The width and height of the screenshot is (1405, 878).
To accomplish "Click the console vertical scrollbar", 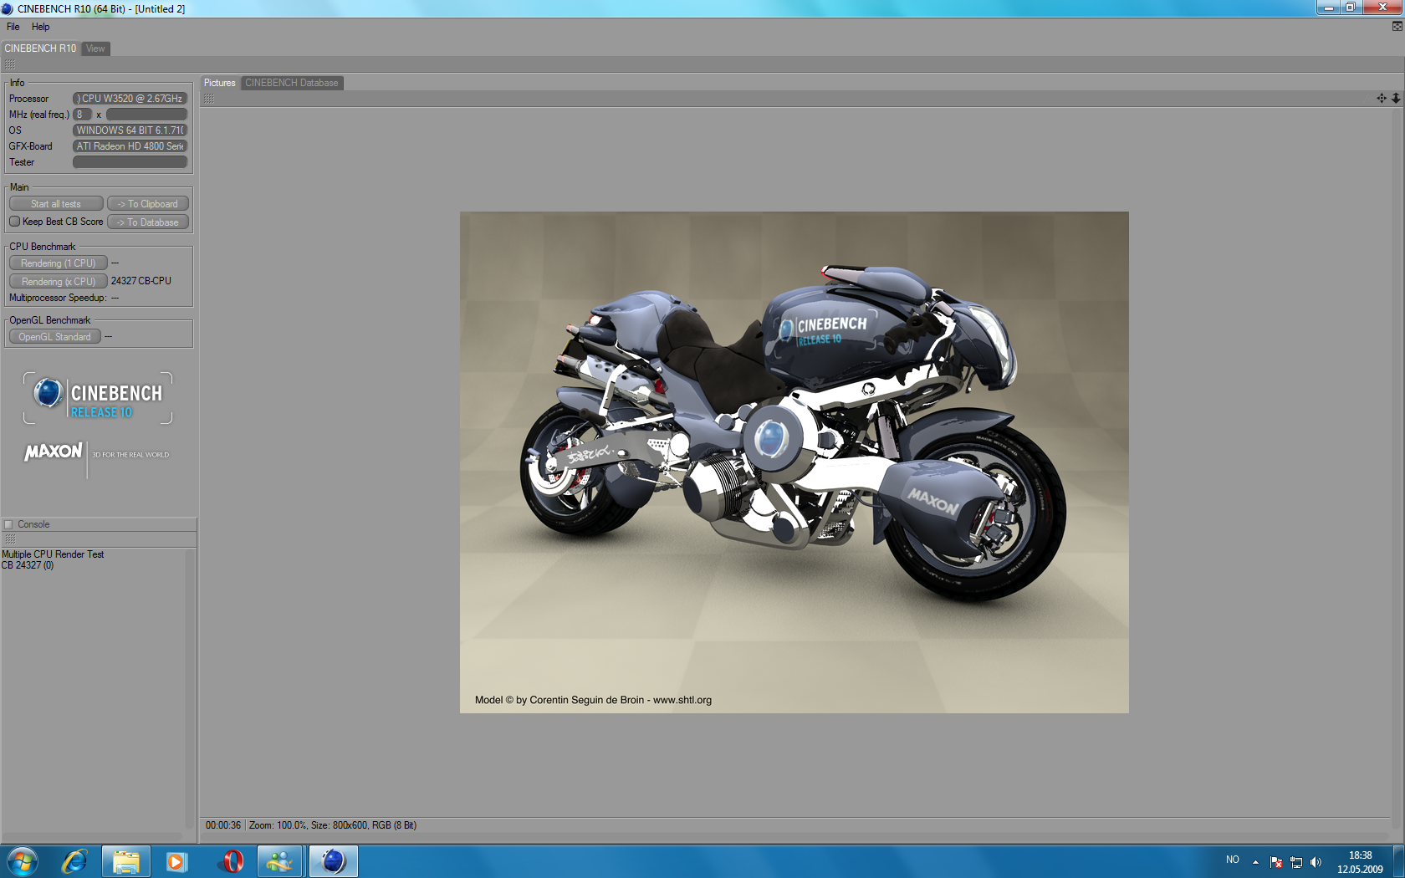I will (190, 687).
